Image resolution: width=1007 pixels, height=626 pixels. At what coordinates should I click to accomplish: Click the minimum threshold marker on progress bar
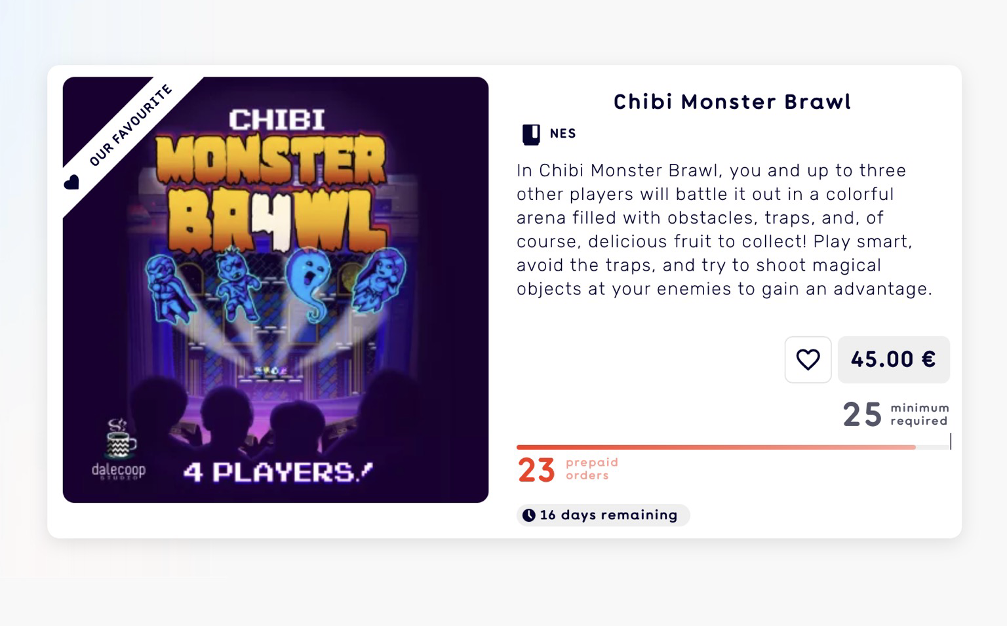tap(950, 441)
